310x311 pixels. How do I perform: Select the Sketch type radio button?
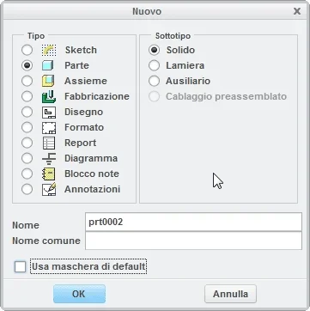27,50
